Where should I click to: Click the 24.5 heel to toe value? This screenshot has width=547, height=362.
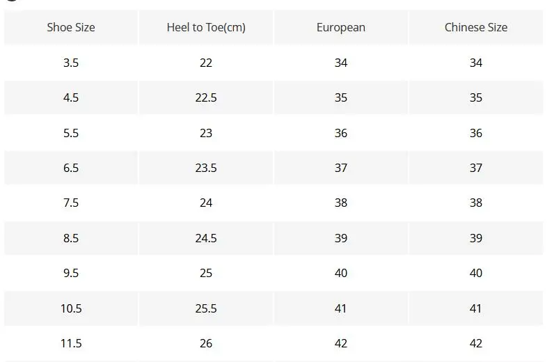point(206,238)
